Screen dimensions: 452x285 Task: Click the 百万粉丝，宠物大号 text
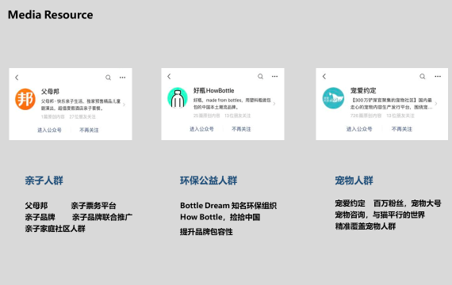tap(408, 203)
